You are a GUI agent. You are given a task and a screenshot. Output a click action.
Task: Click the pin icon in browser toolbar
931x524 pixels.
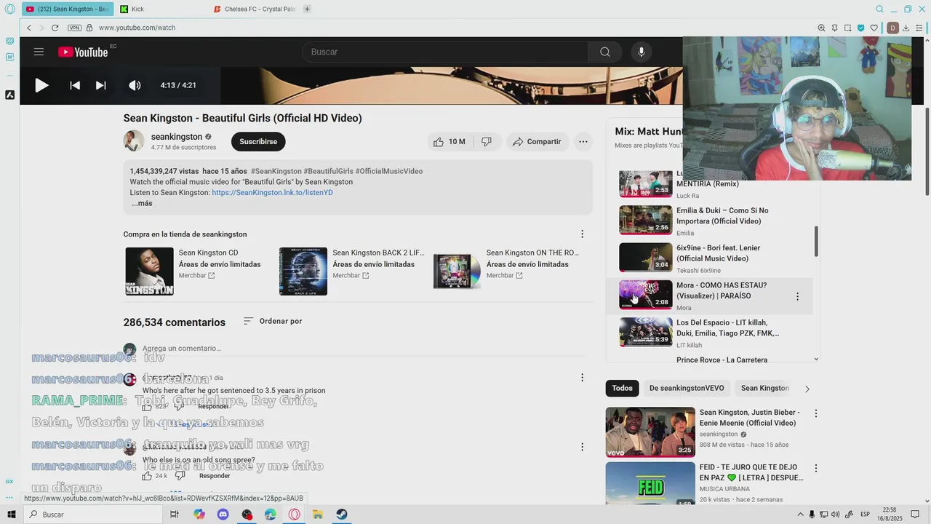click(x=834, y=28)
